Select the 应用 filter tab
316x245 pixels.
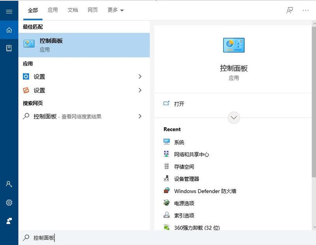[53, 9]
